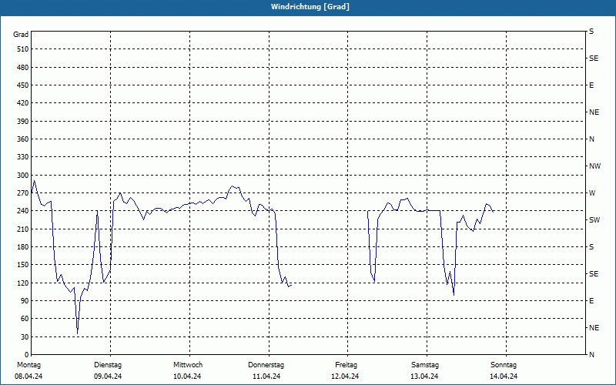
Task: Select the 30 axis value
Action: 25,336
